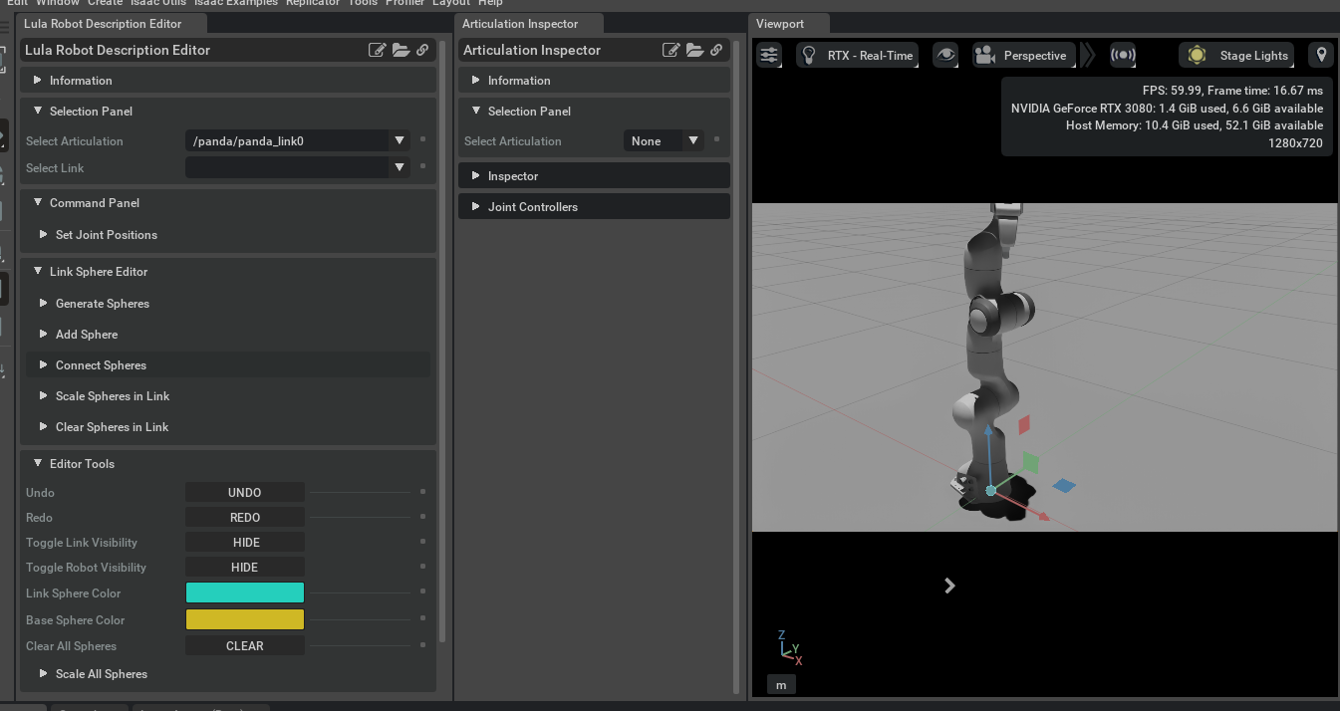
Task: Expand the Inspector section
Action: (x=594, y=176)
